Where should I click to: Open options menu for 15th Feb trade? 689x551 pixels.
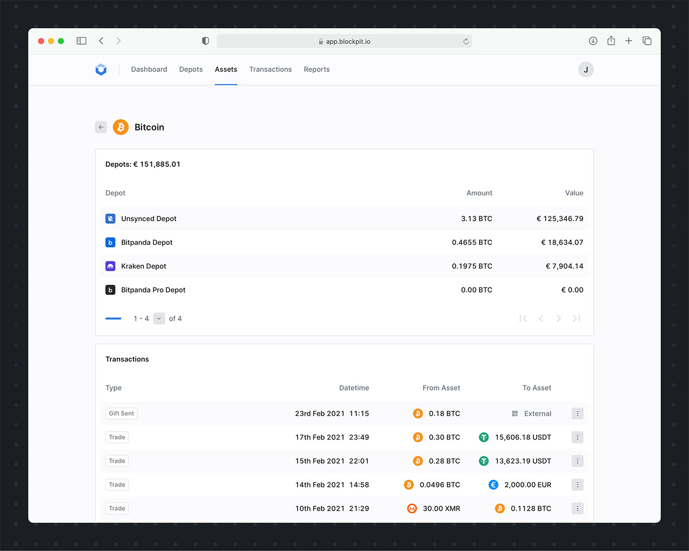(x=578, y=461)
